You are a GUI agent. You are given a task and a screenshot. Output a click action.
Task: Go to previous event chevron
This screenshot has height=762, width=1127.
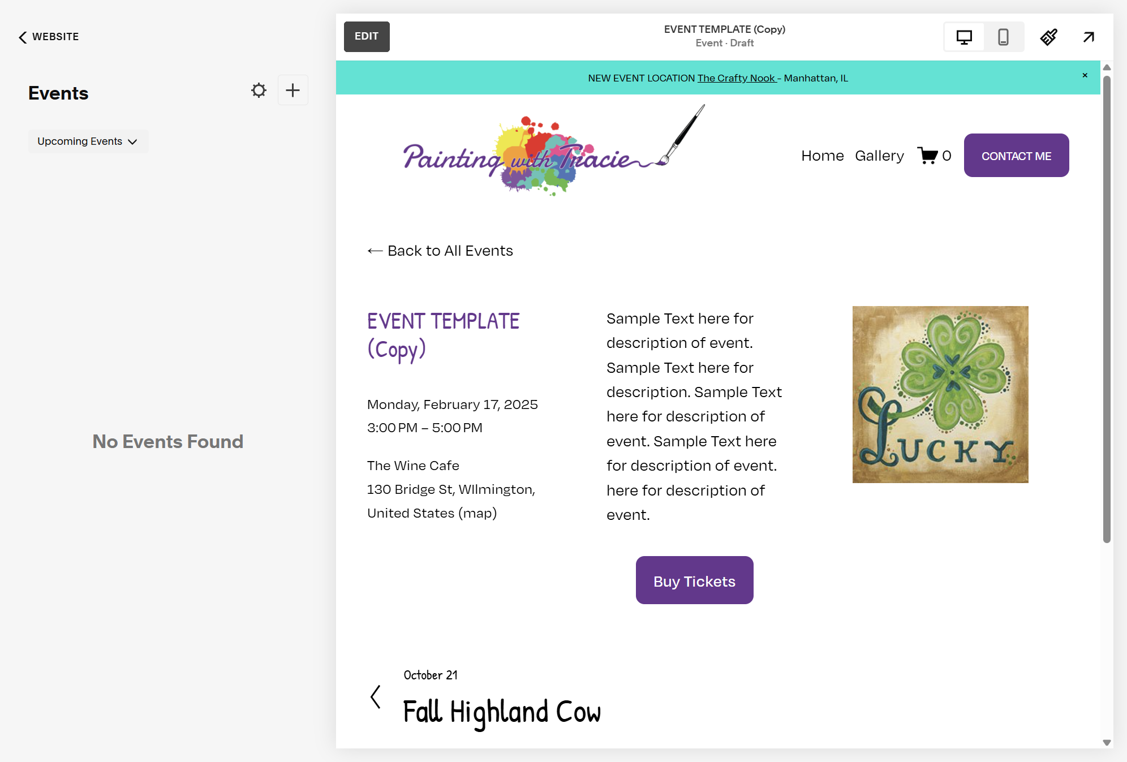click(375, 697)
